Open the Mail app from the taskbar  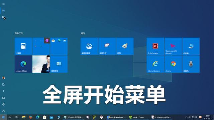(x=51, y=117)
